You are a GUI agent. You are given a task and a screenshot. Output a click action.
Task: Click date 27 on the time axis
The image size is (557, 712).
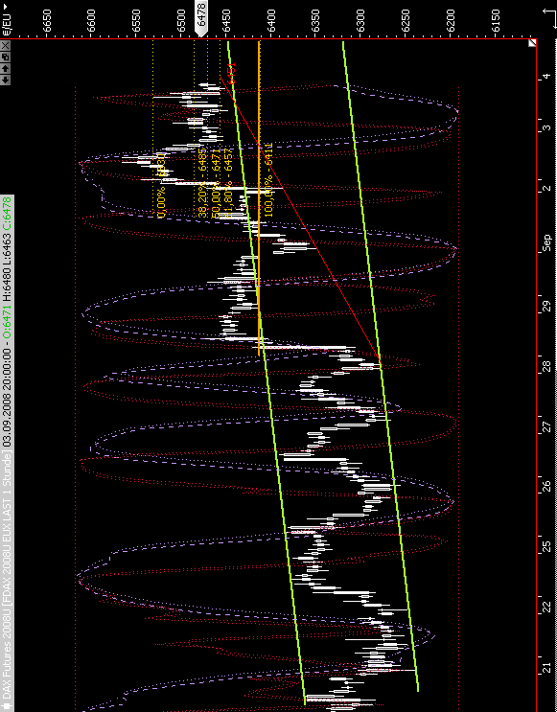(x=546, y=427)
